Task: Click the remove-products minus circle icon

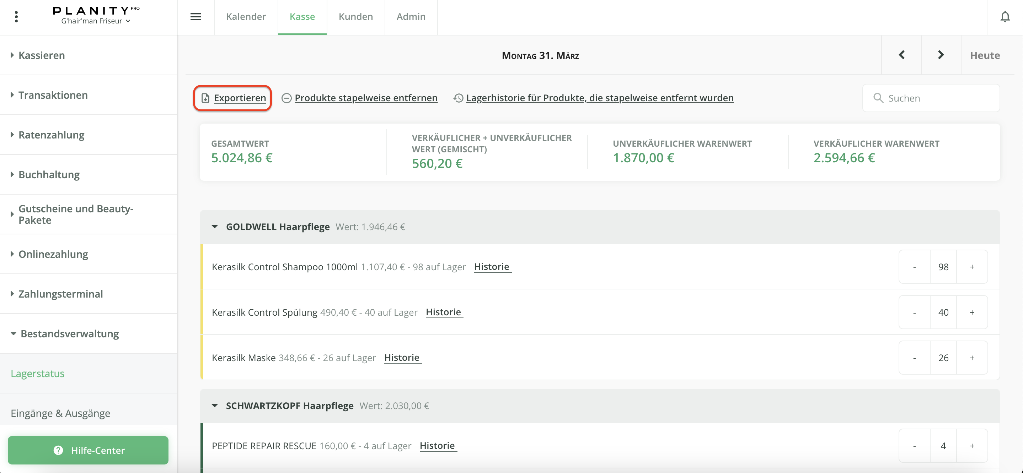Action: tap(286, 98)
